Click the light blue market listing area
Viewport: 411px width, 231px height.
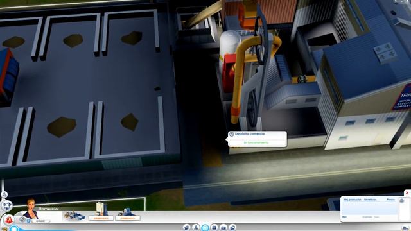point(369,208)
